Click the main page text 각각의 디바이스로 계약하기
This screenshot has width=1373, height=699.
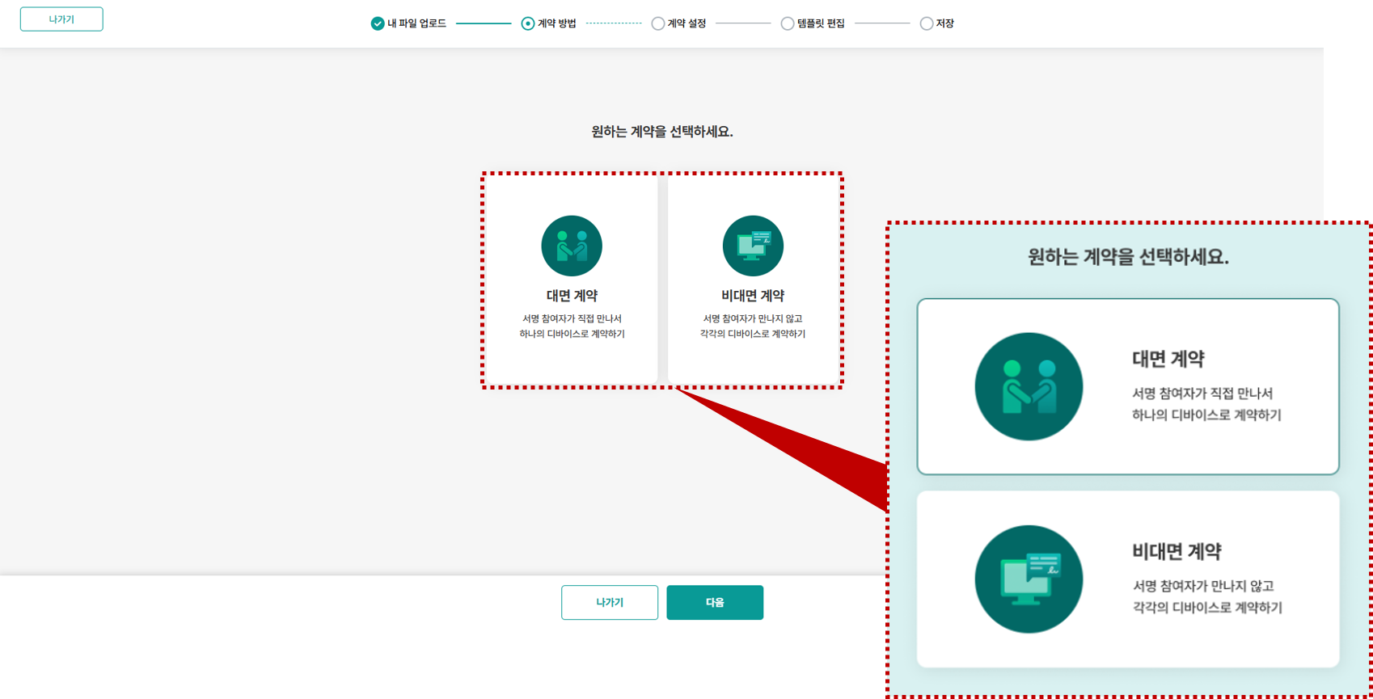(x=753, y=334)
